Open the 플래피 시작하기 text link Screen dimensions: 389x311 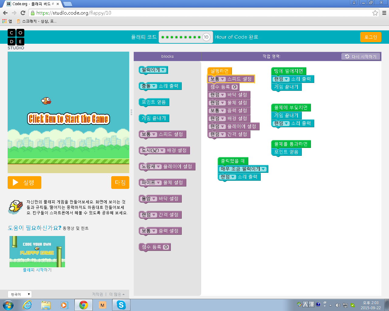point(37,270)
